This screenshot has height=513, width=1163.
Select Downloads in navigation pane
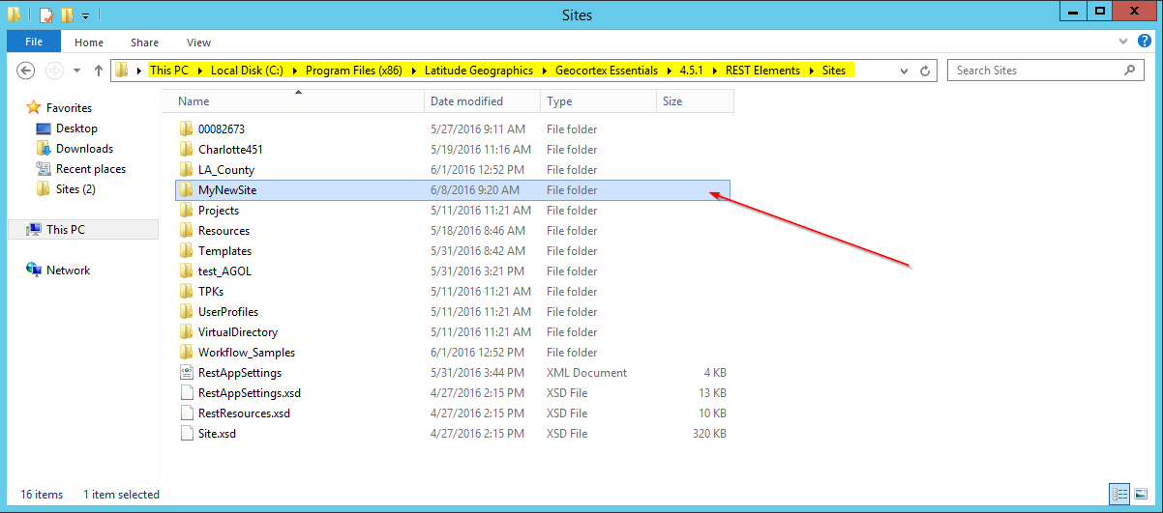[x=84, y=149]
